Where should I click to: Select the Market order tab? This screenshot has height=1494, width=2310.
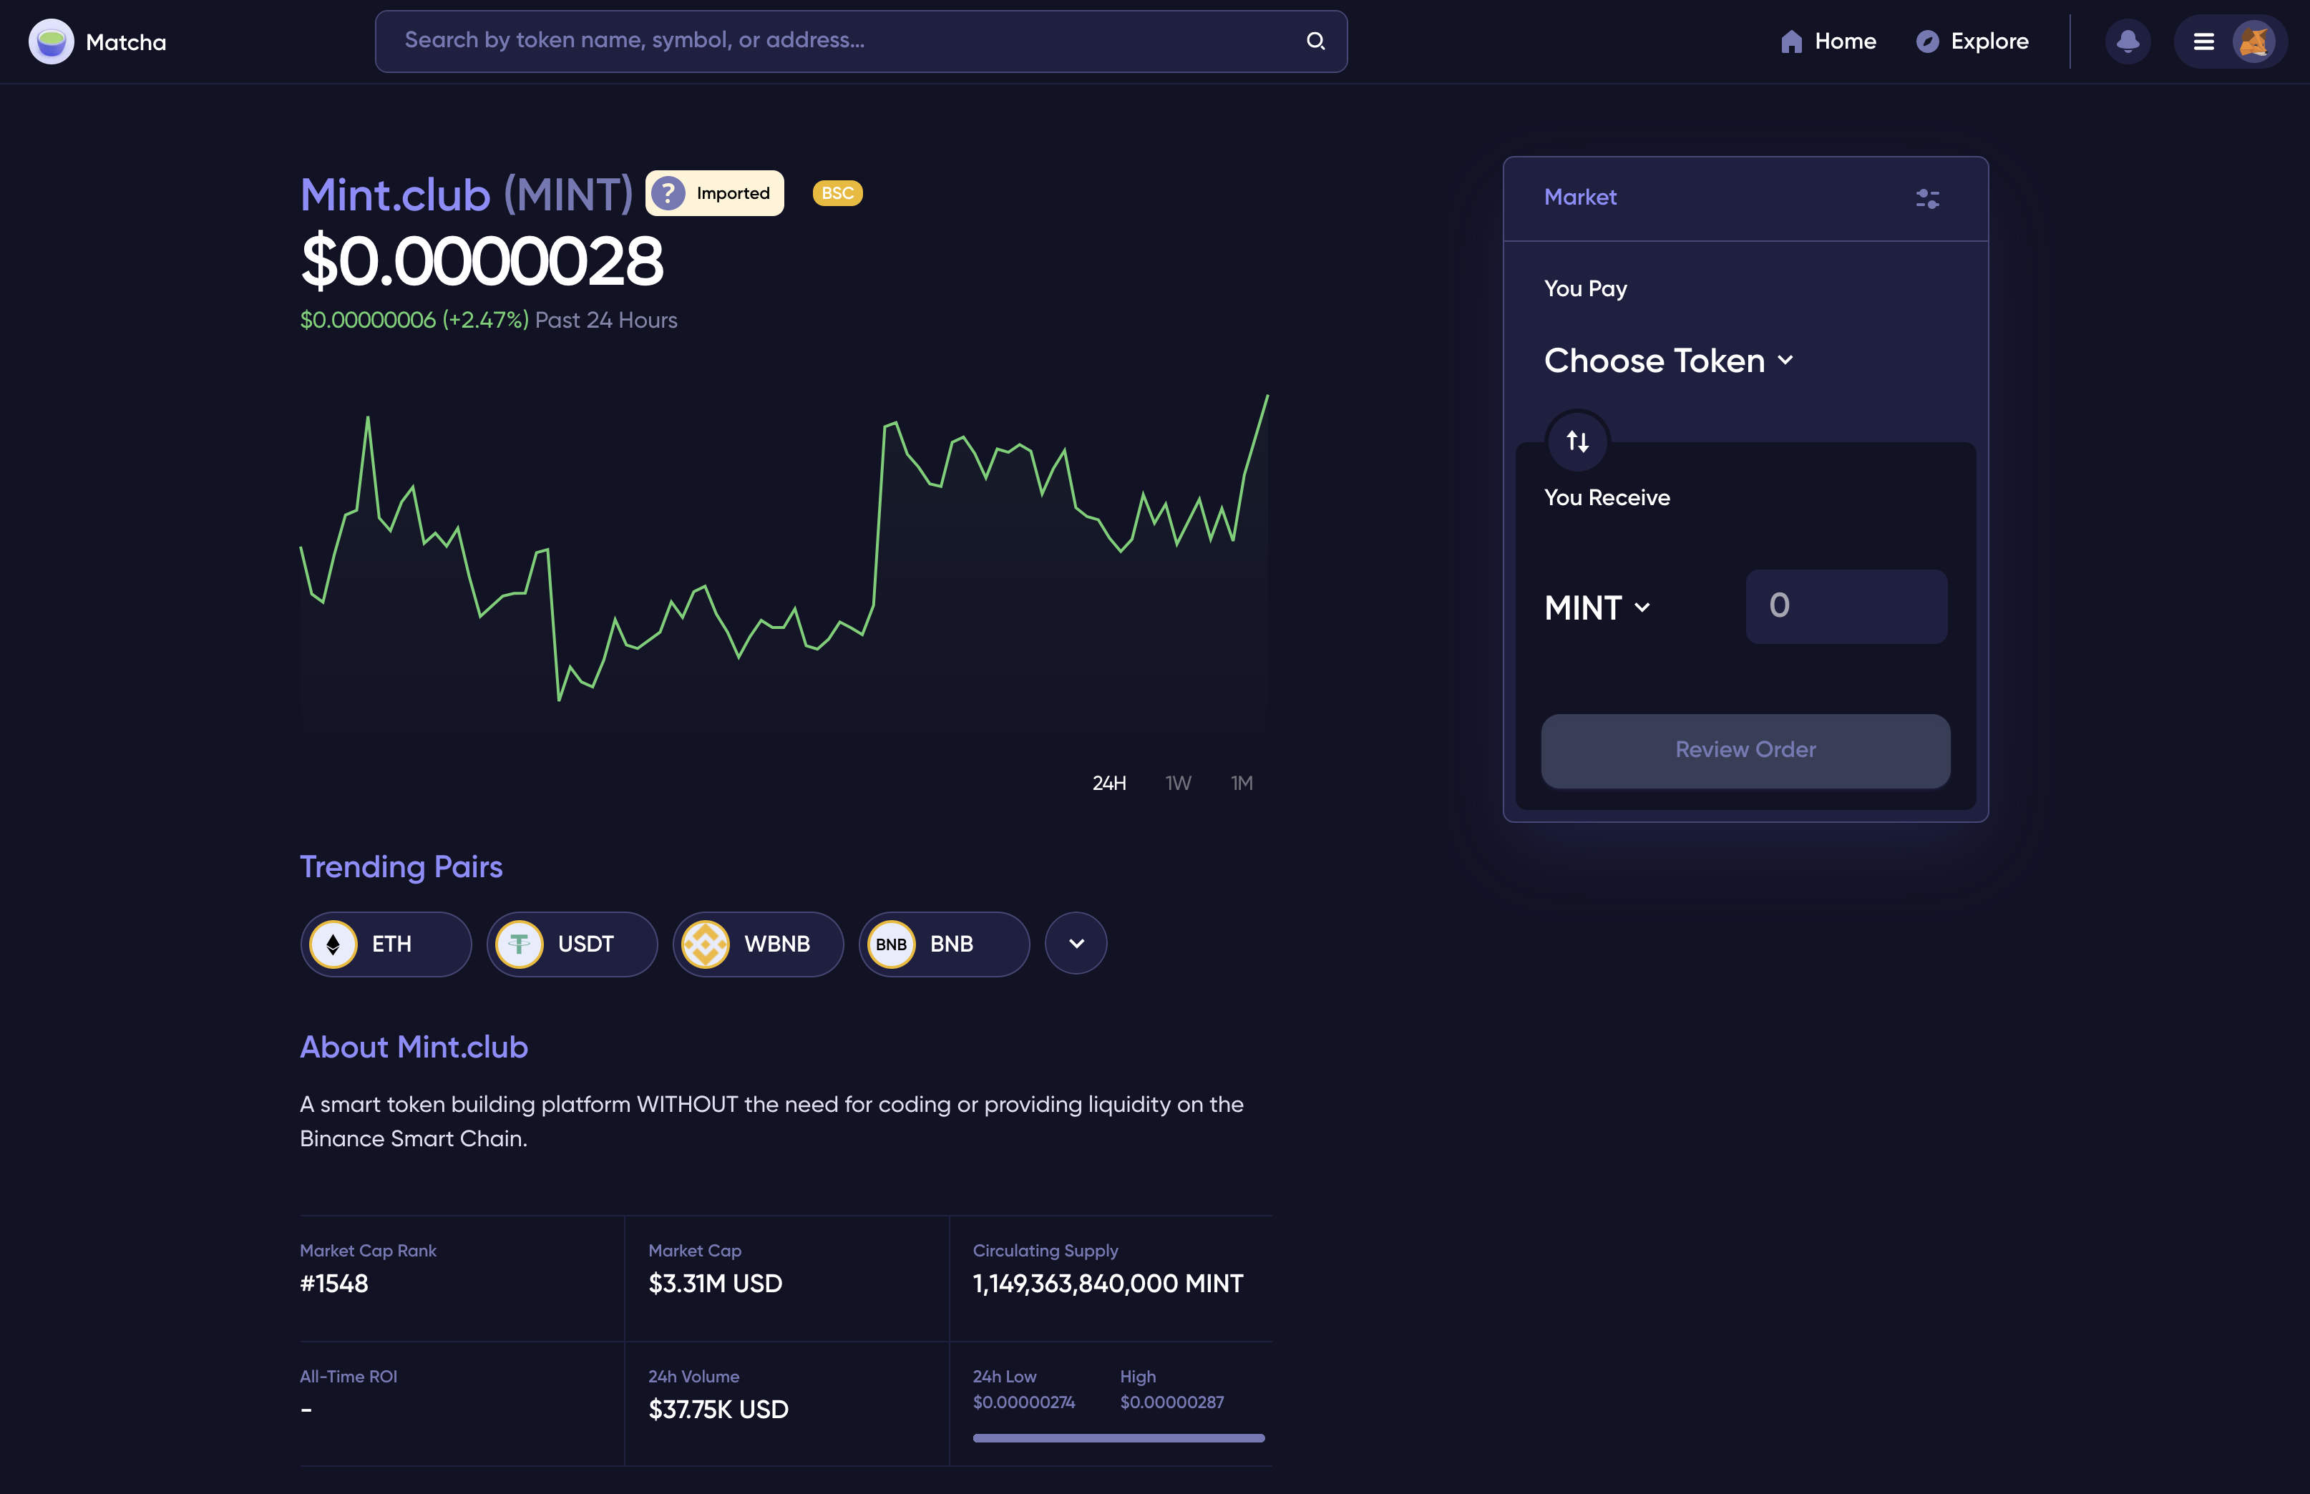1579,197
